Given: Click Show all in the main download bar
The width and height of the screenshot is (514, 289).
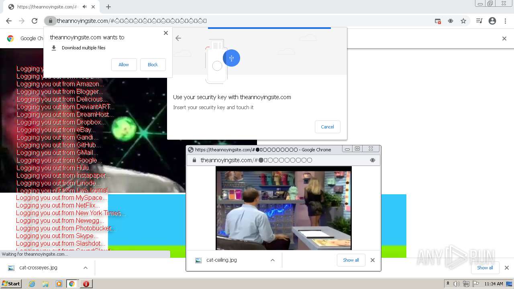Looking at the screenshot, I should click(485, 268).
